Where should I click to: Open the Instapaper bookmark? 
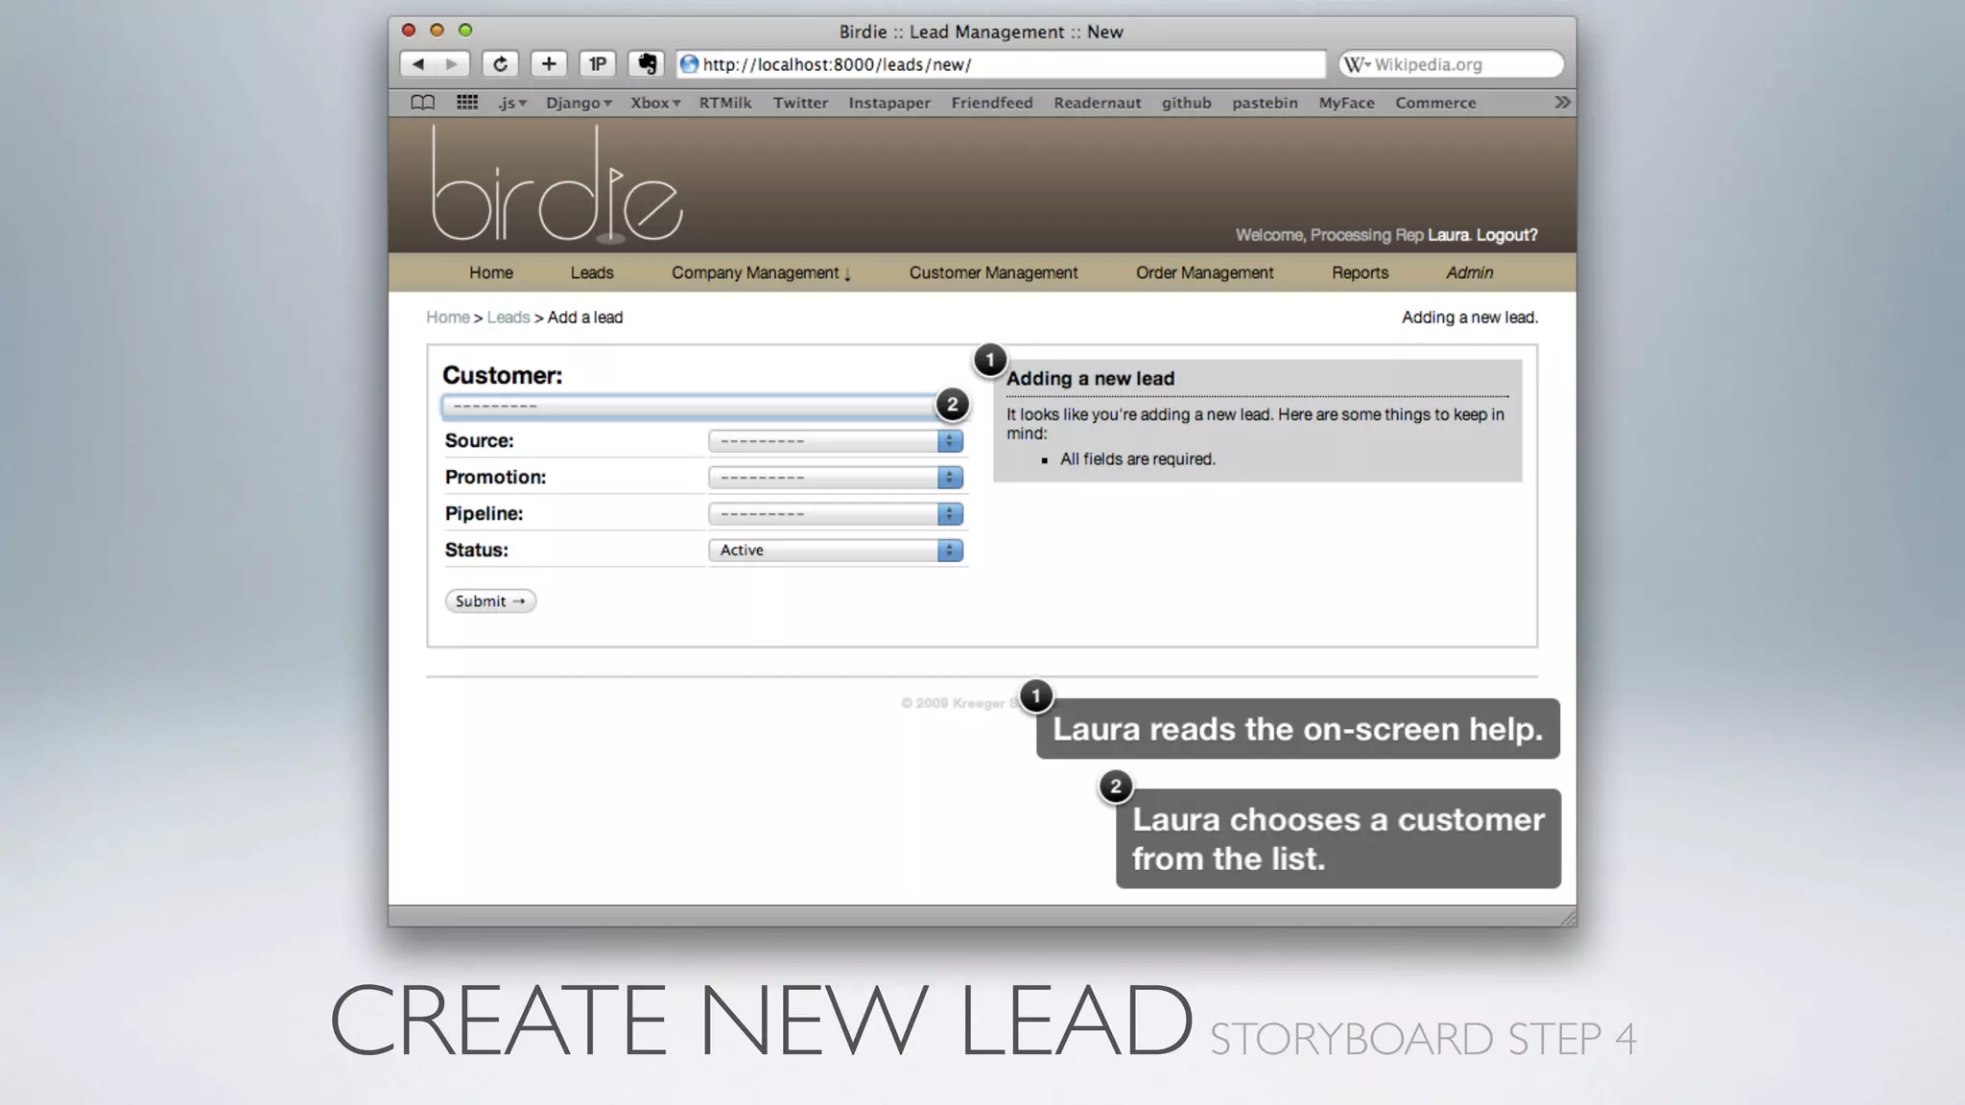pos(889,103)
